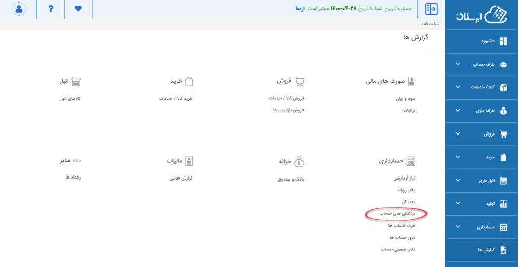
Task: Toggle the sidebar collapse icon
Action: tap(431, 9)
